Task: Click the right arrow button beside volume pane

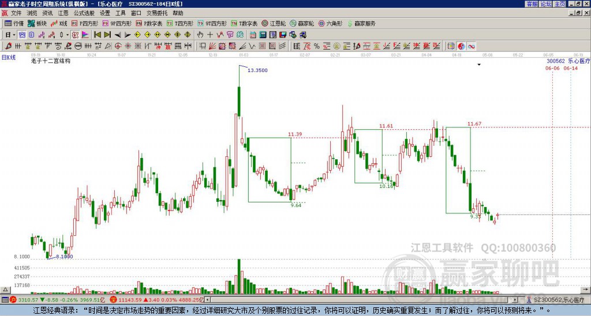Action: pyautogui.click(x=585, y=289)
